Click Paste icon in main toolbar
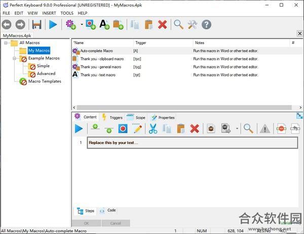Image resolution: width=304 pixels, height=234 pixels. click(x=148, y=25)
